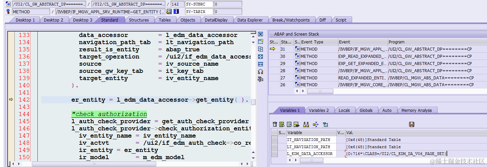Click the headset services icon beside the editor
This screenshot has height=167, width=487.
[260, 72]
